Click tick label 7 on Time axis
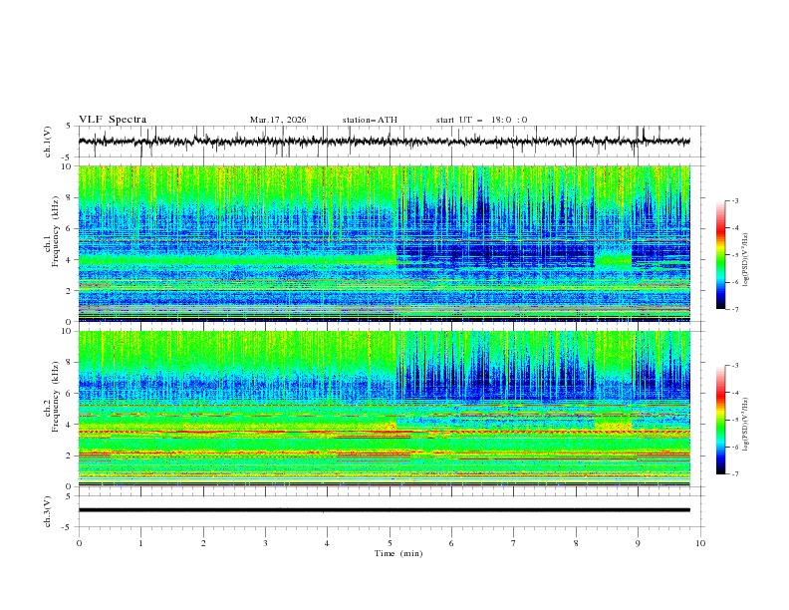 [514, 543]
